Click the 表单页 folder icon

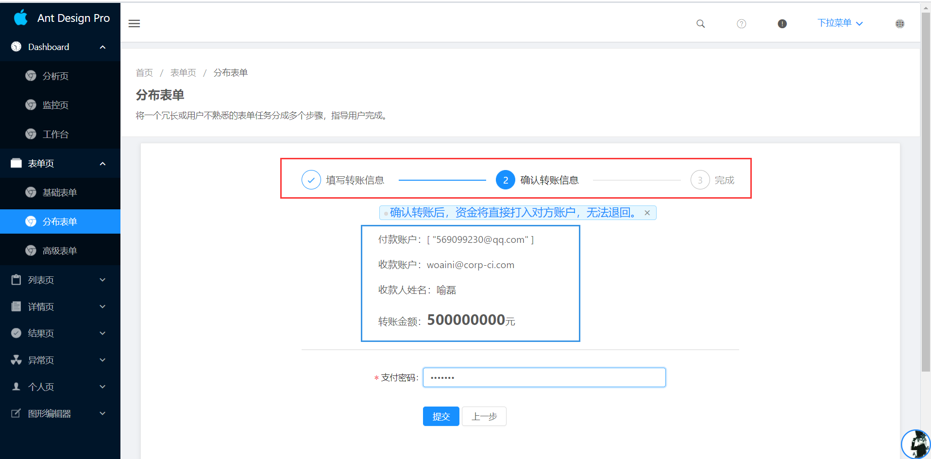(16, 163)
